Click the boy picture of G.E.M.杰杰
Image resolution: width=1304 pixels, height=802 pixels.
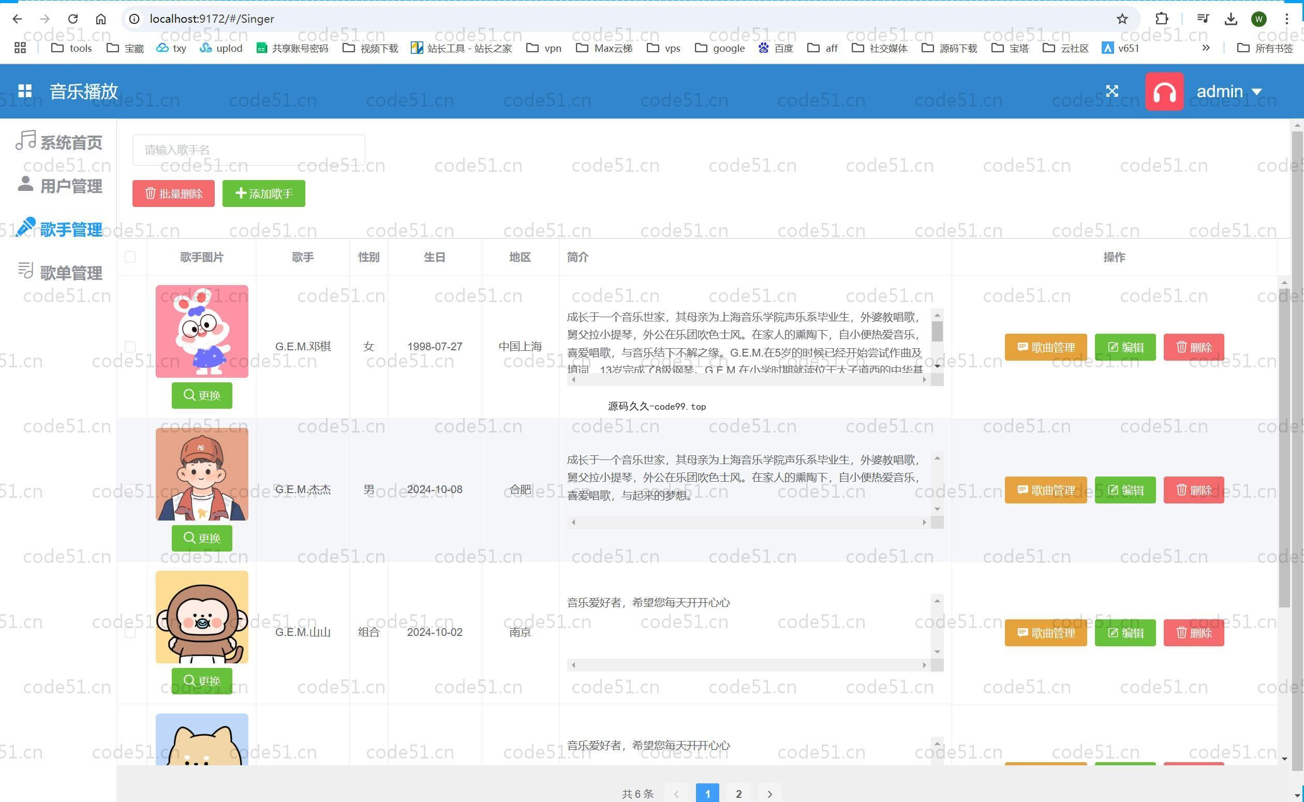202,474
